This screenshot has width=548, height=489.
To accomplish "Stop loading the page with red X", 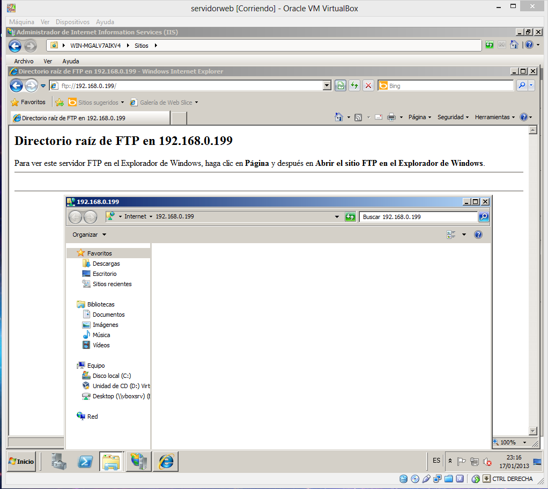I will coord(368,86).
